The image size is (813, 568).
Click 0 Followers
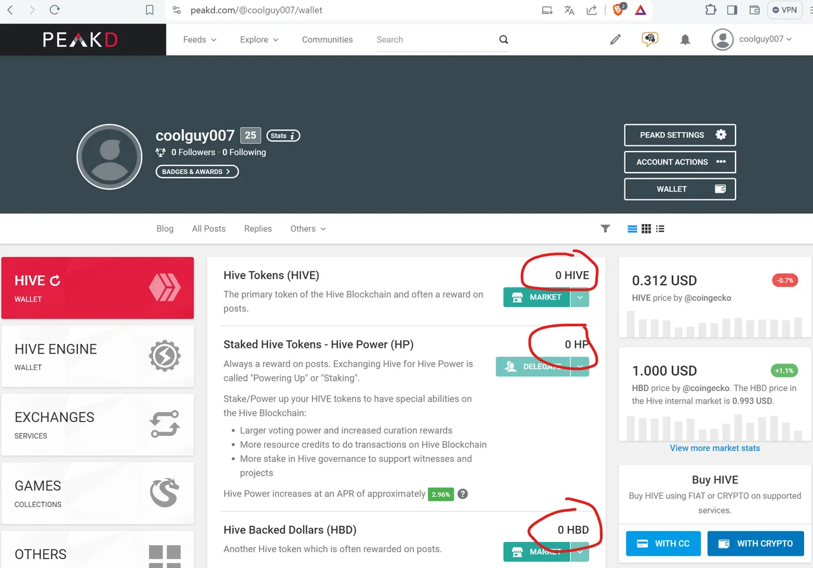pyautogui.click(x=193, y=152)
